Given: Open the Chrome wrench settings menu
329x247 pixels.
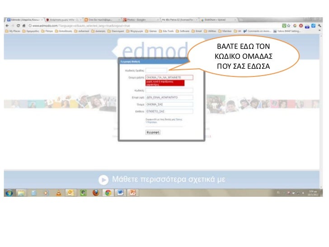Looking at the screenshot, I should [320, 26].
